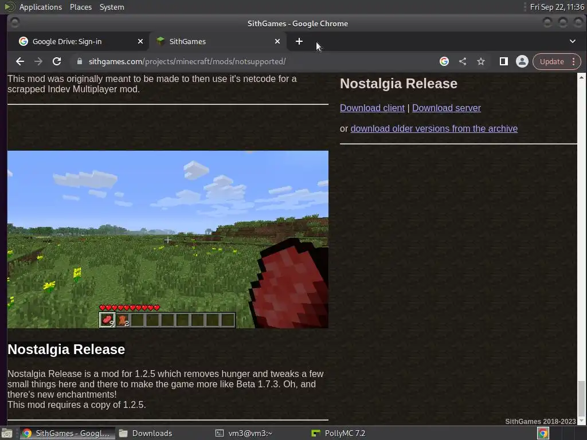The height and width of the screenshot is (440, 587).
Task: Close the SithGames tab
Action: (x=277, y=41)
